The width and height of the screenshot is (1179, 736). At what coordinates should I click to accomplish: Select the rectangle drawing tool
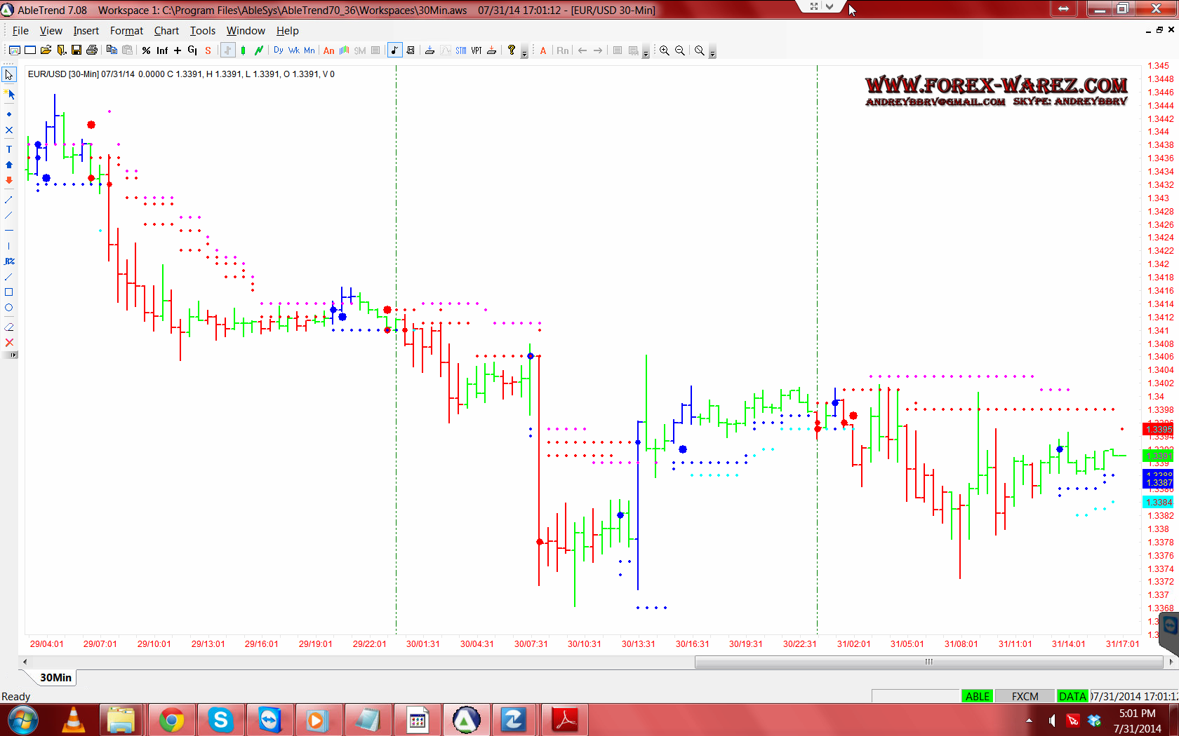point(9,292)
